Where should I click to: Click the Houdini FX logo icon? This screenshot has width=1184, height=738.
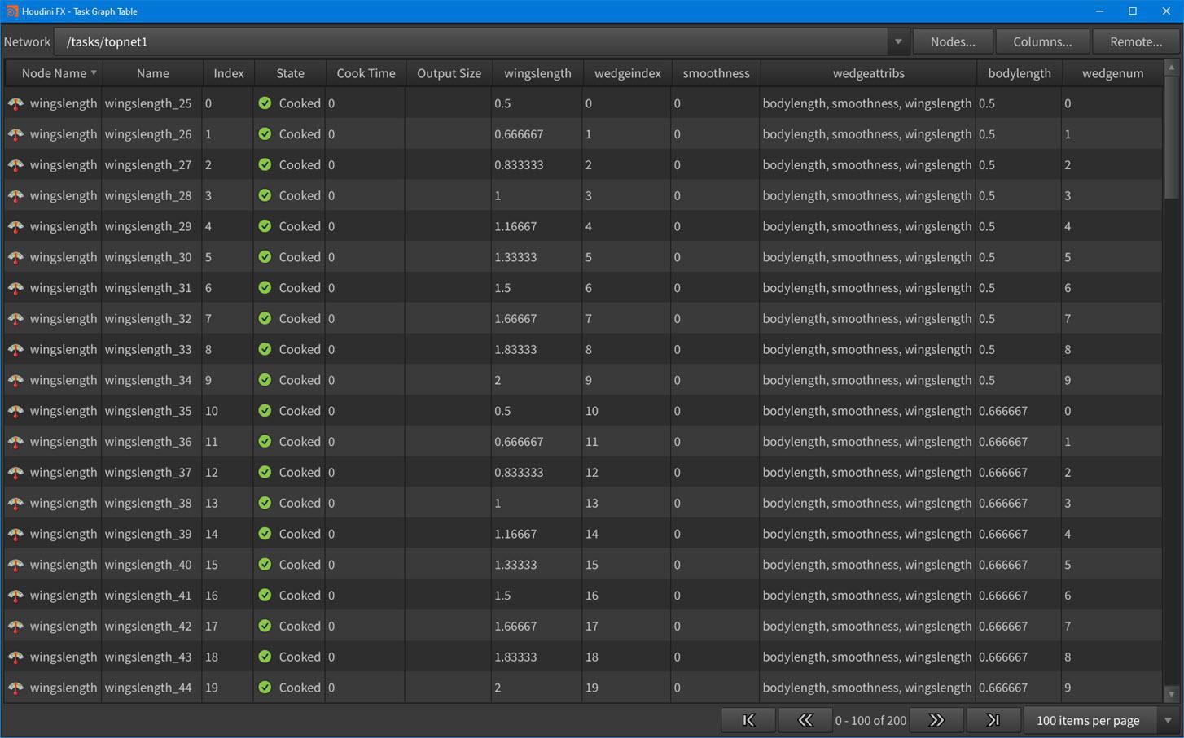click(x=11, y=11)
